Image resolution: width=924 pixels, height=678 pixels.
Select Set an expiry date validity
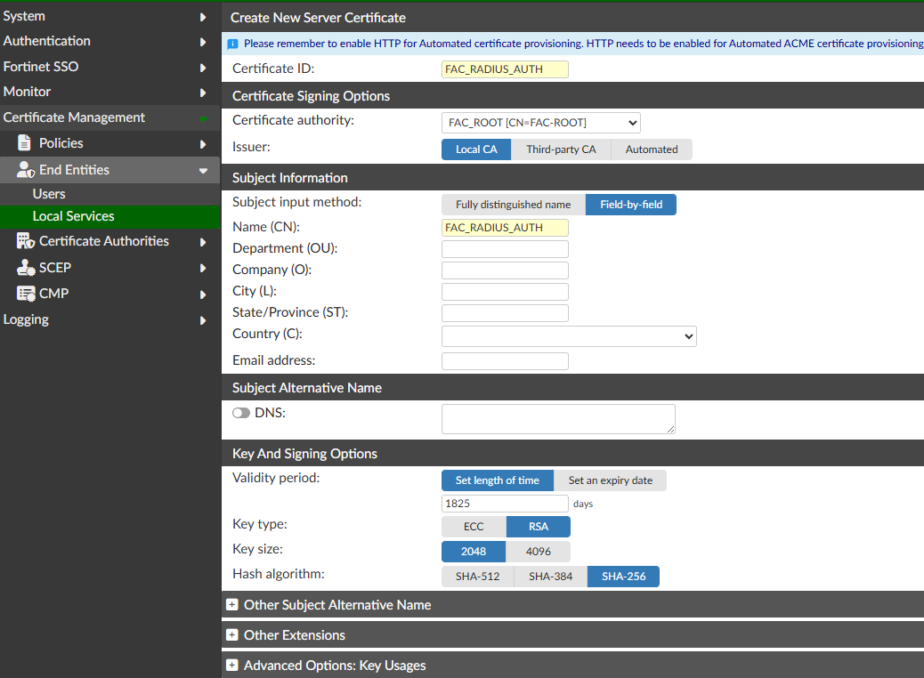tap(610, 480)
